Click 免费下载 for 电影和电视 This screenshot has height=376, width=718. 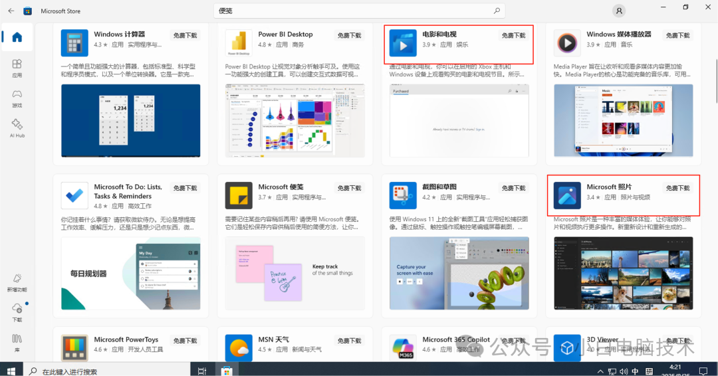coord(513,35)
